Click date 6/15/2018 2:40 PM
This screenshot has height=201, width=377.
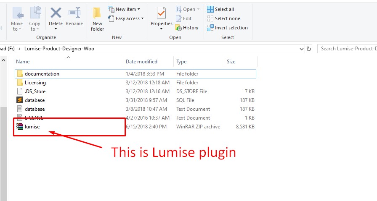[x=146, y=126]
